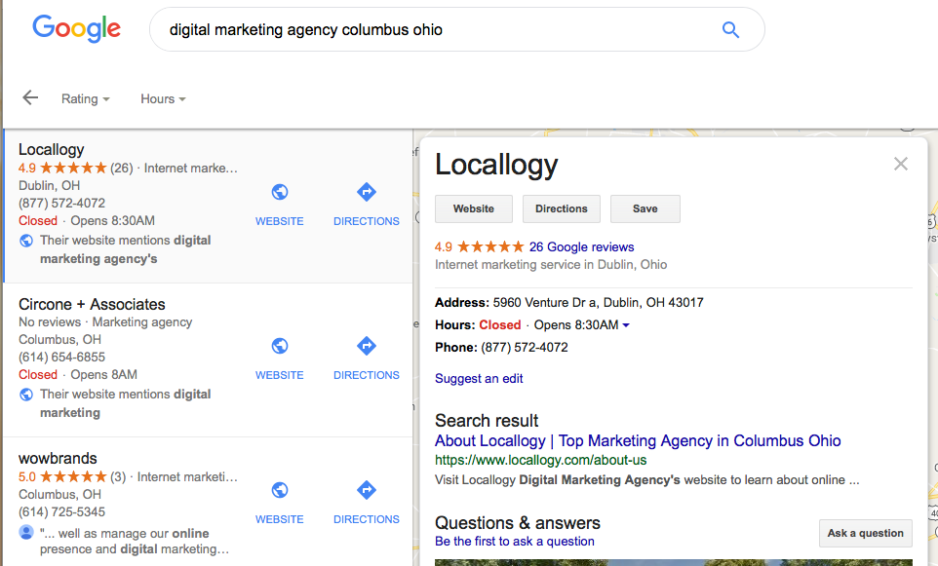Go back using the left arrow icon

coord(30,97)
